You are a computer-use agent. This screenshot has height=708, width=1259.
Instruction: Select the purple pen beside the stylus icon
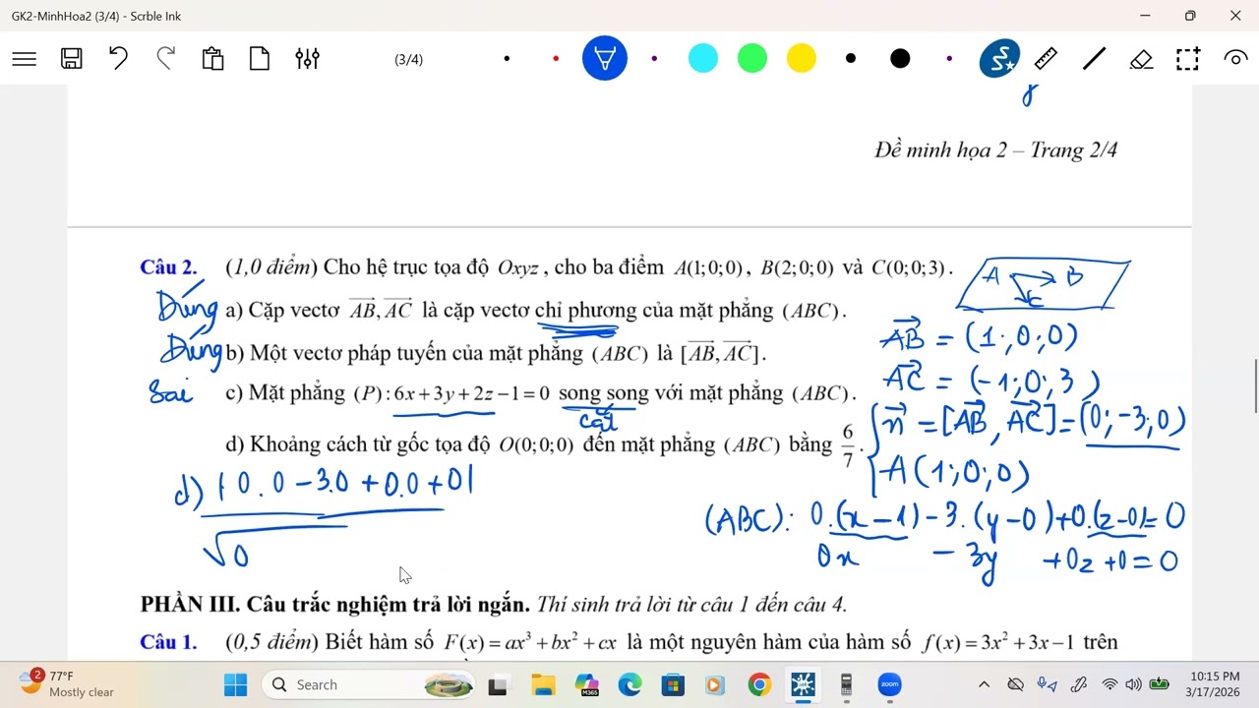pyautogui.click(x=949, y=59)
